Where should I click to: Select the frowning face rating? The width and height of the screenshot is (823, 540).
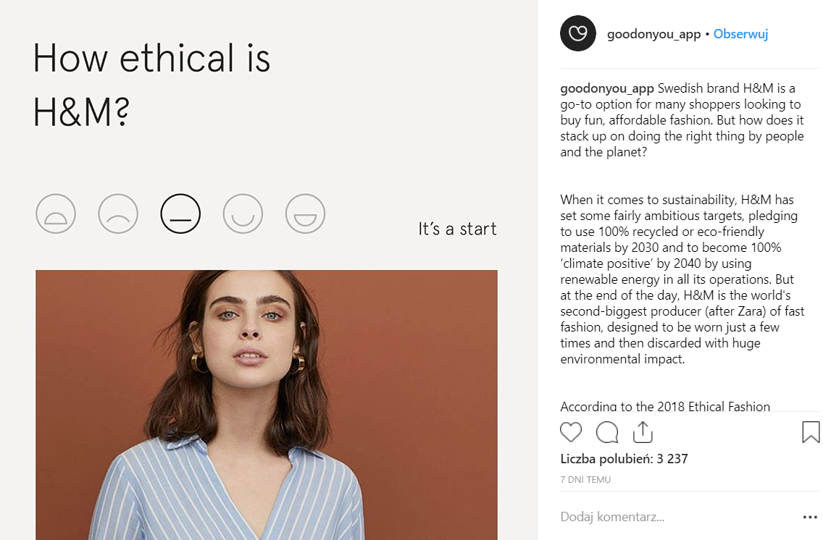118,214
